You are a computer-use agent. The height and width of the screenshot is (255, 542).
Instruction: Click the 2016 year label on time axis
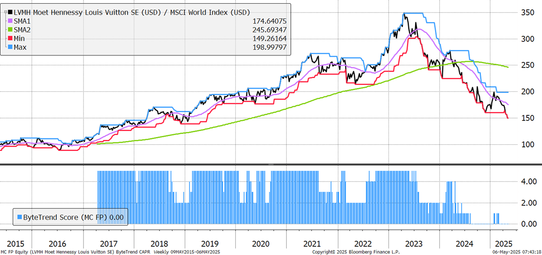(x=57, y=244)
